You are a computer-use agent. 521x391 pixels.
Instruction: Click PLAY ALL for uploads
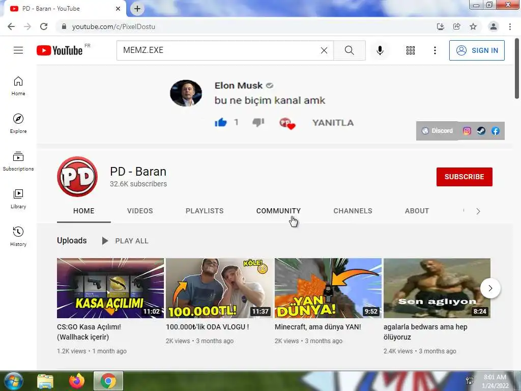pyautogui.click(x=125, y=241)
